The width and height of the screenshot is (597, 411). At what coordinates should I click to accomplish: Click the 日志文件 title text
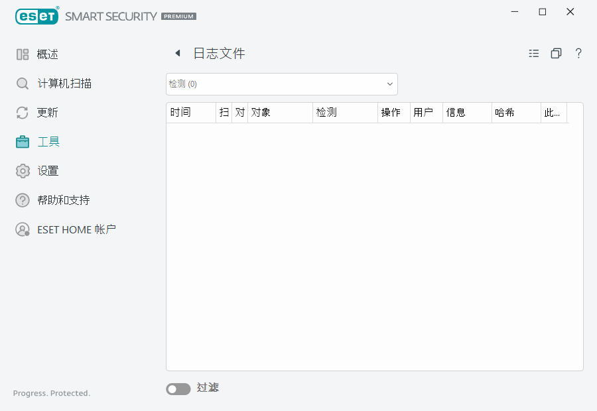pos(219,53)
